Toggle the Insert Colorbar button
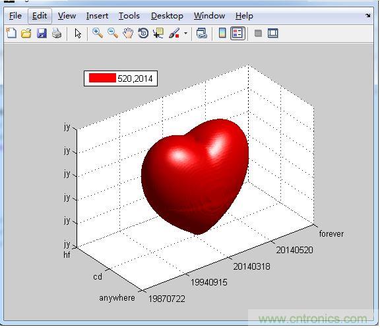Image resolution: width=380 pixels, height=329 pixels. [222, 33]
